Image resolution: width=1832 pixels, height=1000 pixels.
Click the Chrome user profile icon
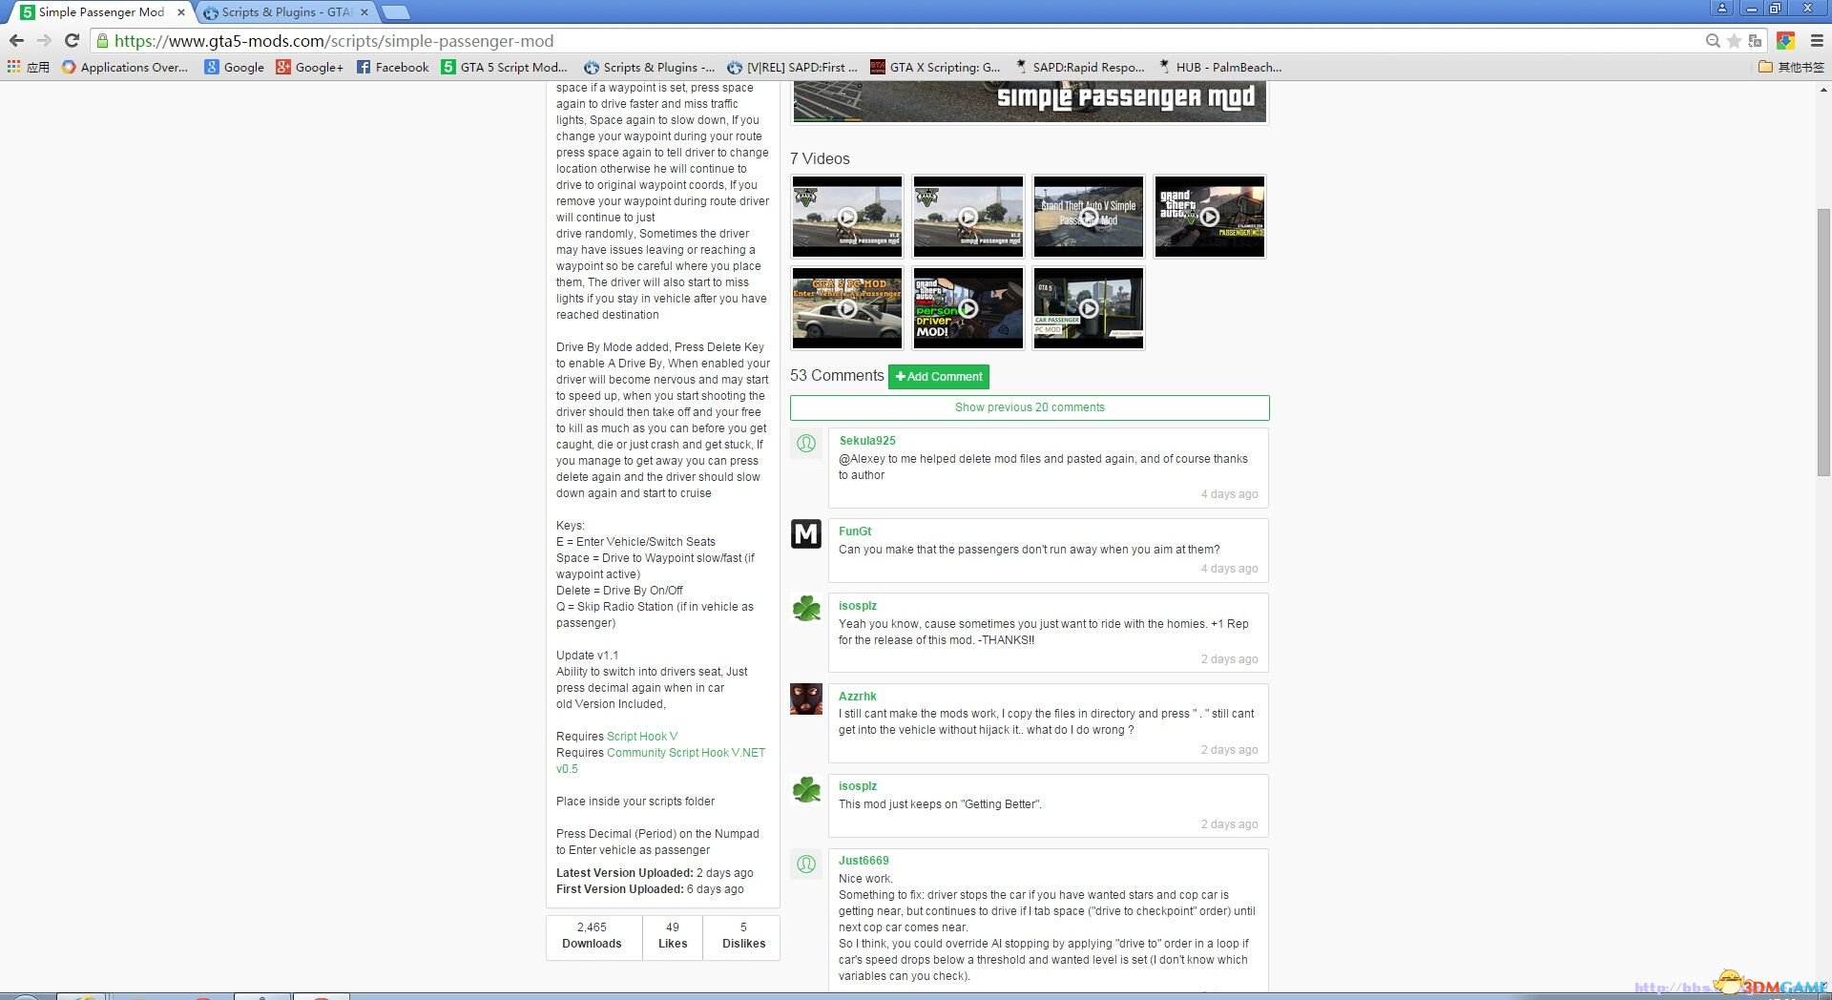point(1722,9)
